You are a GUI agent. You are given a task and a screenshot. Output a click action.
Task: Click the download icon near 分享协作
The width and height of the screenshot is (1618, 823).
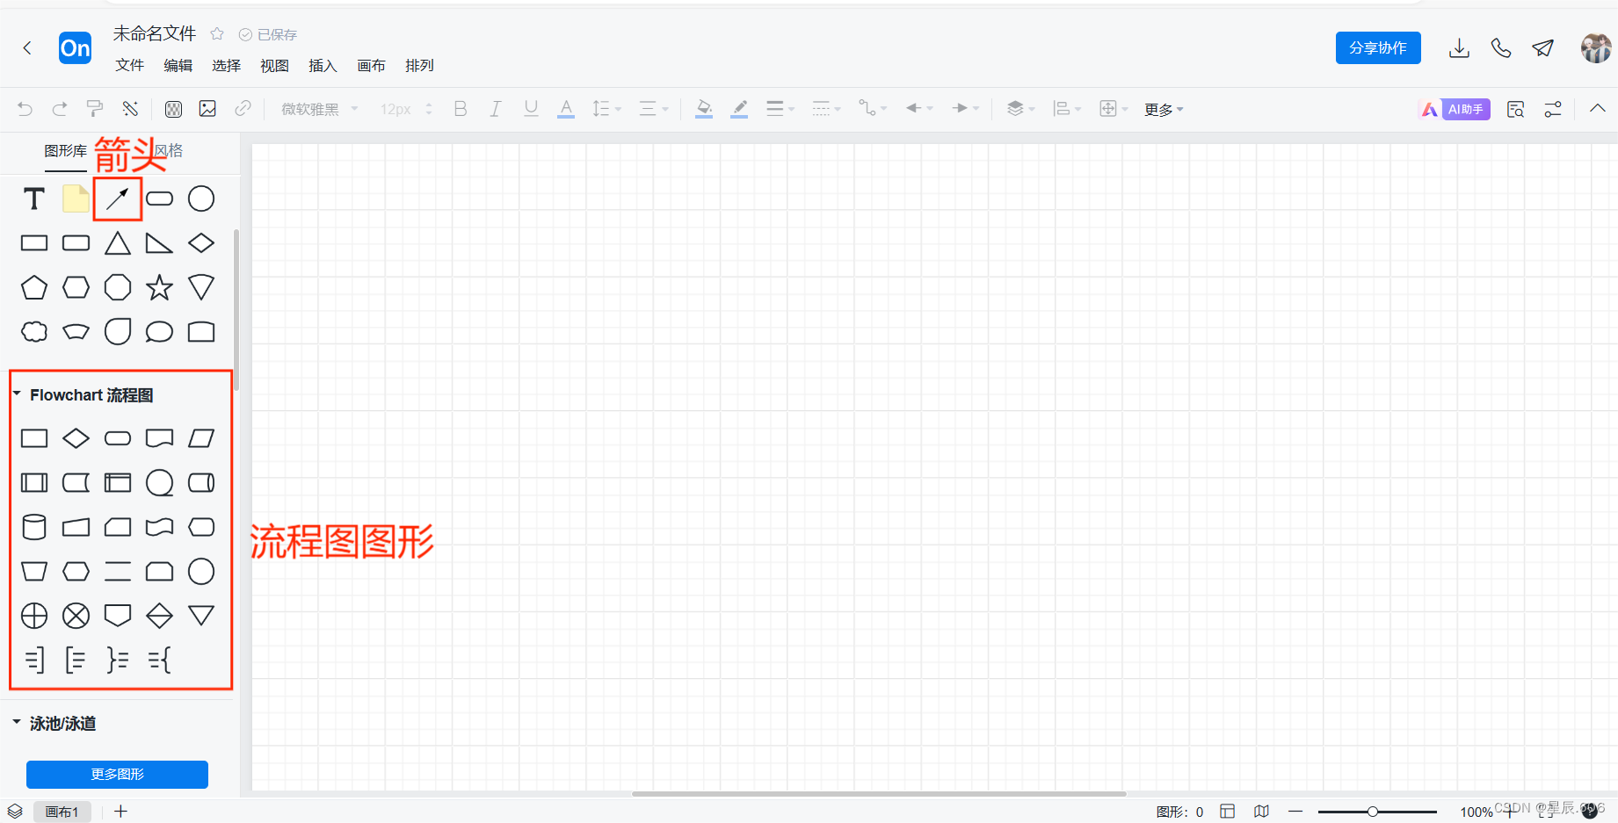click(x=1459, y=48)
